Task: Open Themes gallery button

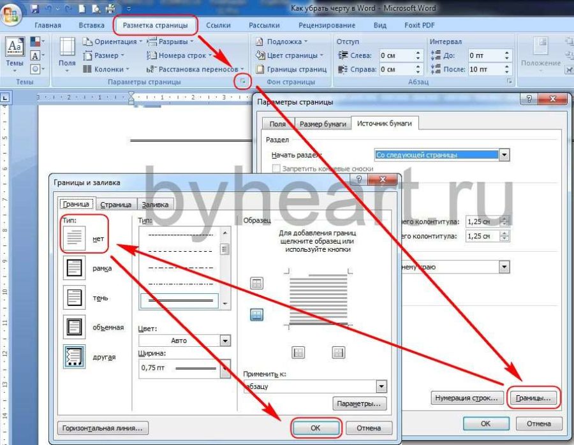Action: click(15, 54)
